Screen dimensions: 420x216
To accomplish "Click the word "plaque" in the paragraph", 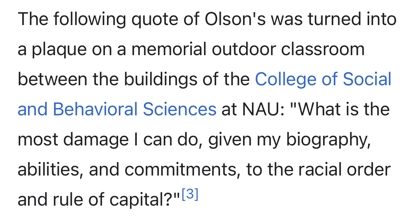I will pyautogui.click(x=59, y=49).
